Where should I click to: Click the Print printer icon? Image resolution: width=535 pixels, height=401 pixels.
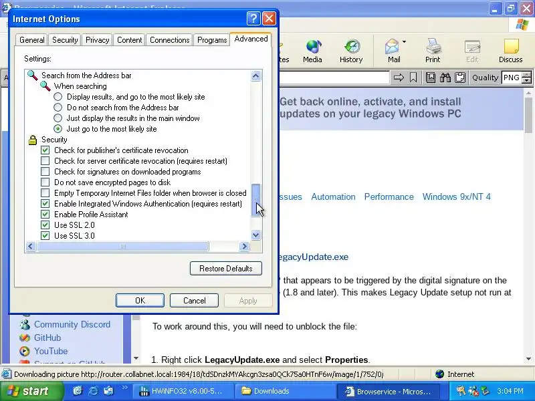pos(433,46)
